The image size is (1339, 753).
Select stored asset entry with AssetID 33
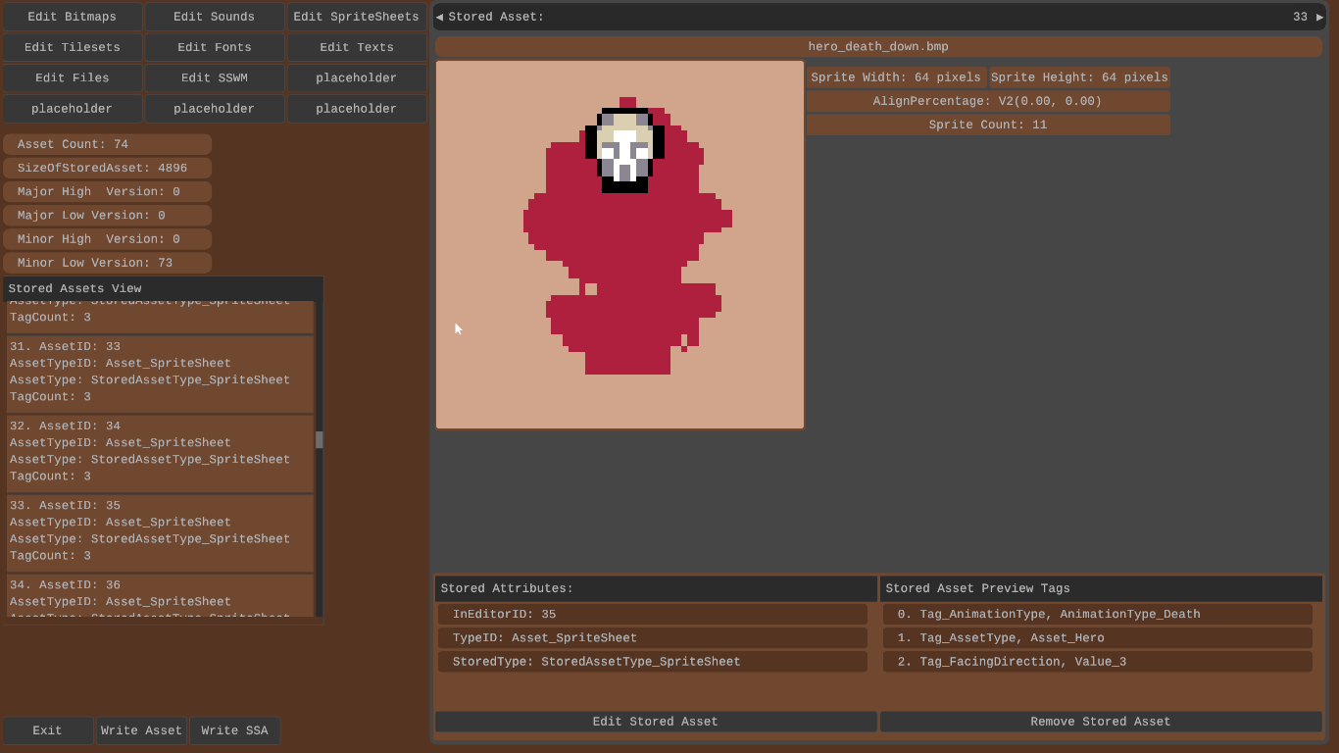coord(160,374)
